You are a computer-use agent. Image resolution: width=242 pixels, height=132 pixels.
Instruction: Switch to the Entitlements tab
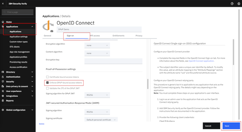point(118,36)
